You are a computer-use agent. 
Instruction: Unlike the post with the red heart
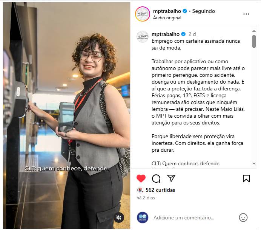(x=141, y=179)
